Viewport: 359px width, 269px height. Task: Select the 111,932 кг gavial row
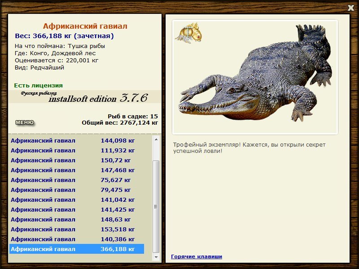click(77, 150)
